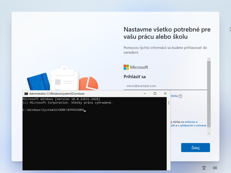
Task: Close the Administrator cmd.exe window
Action: pos(165,94)
